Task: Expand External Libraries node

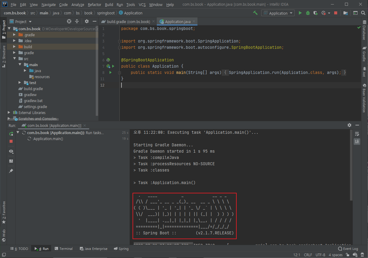Action: click(x=9, y=113)
